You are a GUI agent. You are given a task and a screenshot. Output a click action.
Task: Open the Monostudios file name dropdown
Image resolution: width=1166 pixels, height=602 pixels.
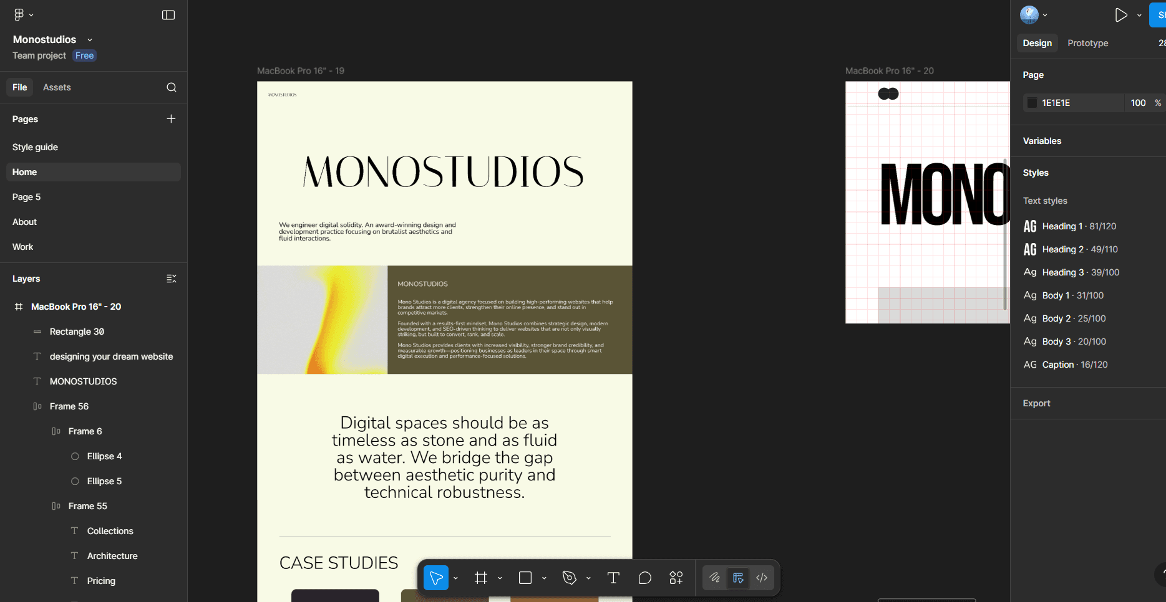[90, 40]
